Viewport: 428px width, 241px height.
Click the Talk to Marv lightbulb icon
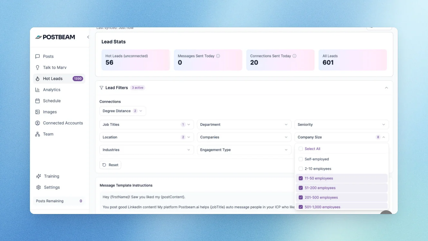click(38, 67)
